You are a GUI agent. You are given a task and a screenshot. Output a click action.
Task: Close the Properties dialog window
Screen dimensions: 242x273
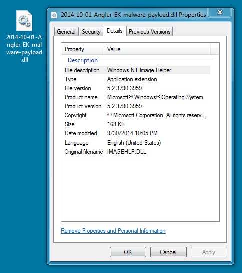pos(220,12)
